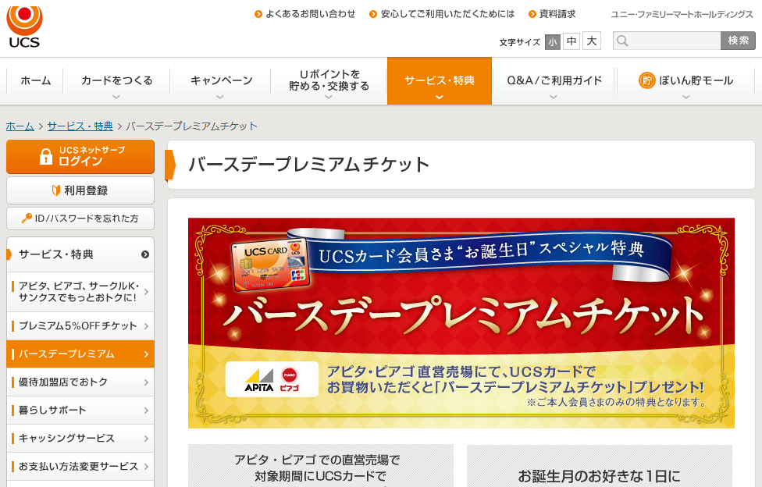Select 優待加盟店でおトク sidebar item
Screen dimensions: 762x487
point(80,382)
